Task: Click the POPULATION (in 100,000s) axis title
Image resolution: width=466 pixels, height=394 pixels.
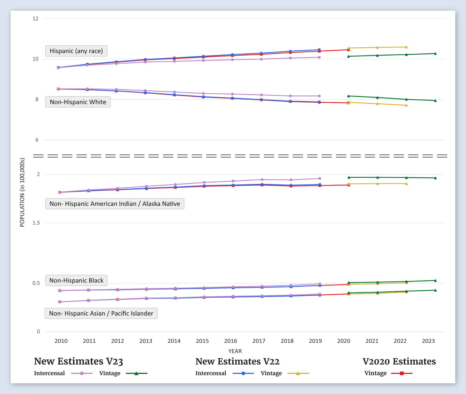Action: click(22, 192)
